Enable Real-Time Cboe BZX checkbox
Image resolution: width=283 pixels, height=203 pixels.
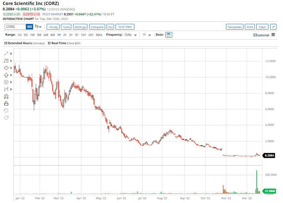pos(49,43)
